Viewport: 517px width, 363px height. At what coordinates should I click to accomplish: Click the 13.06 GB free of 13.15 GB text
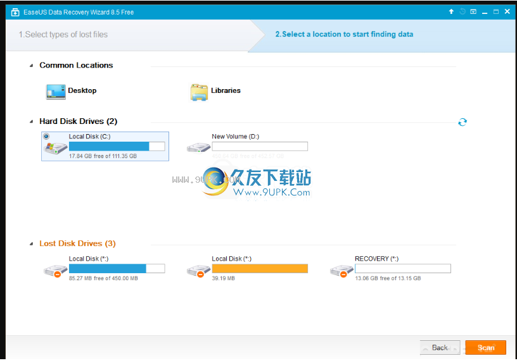388,278
